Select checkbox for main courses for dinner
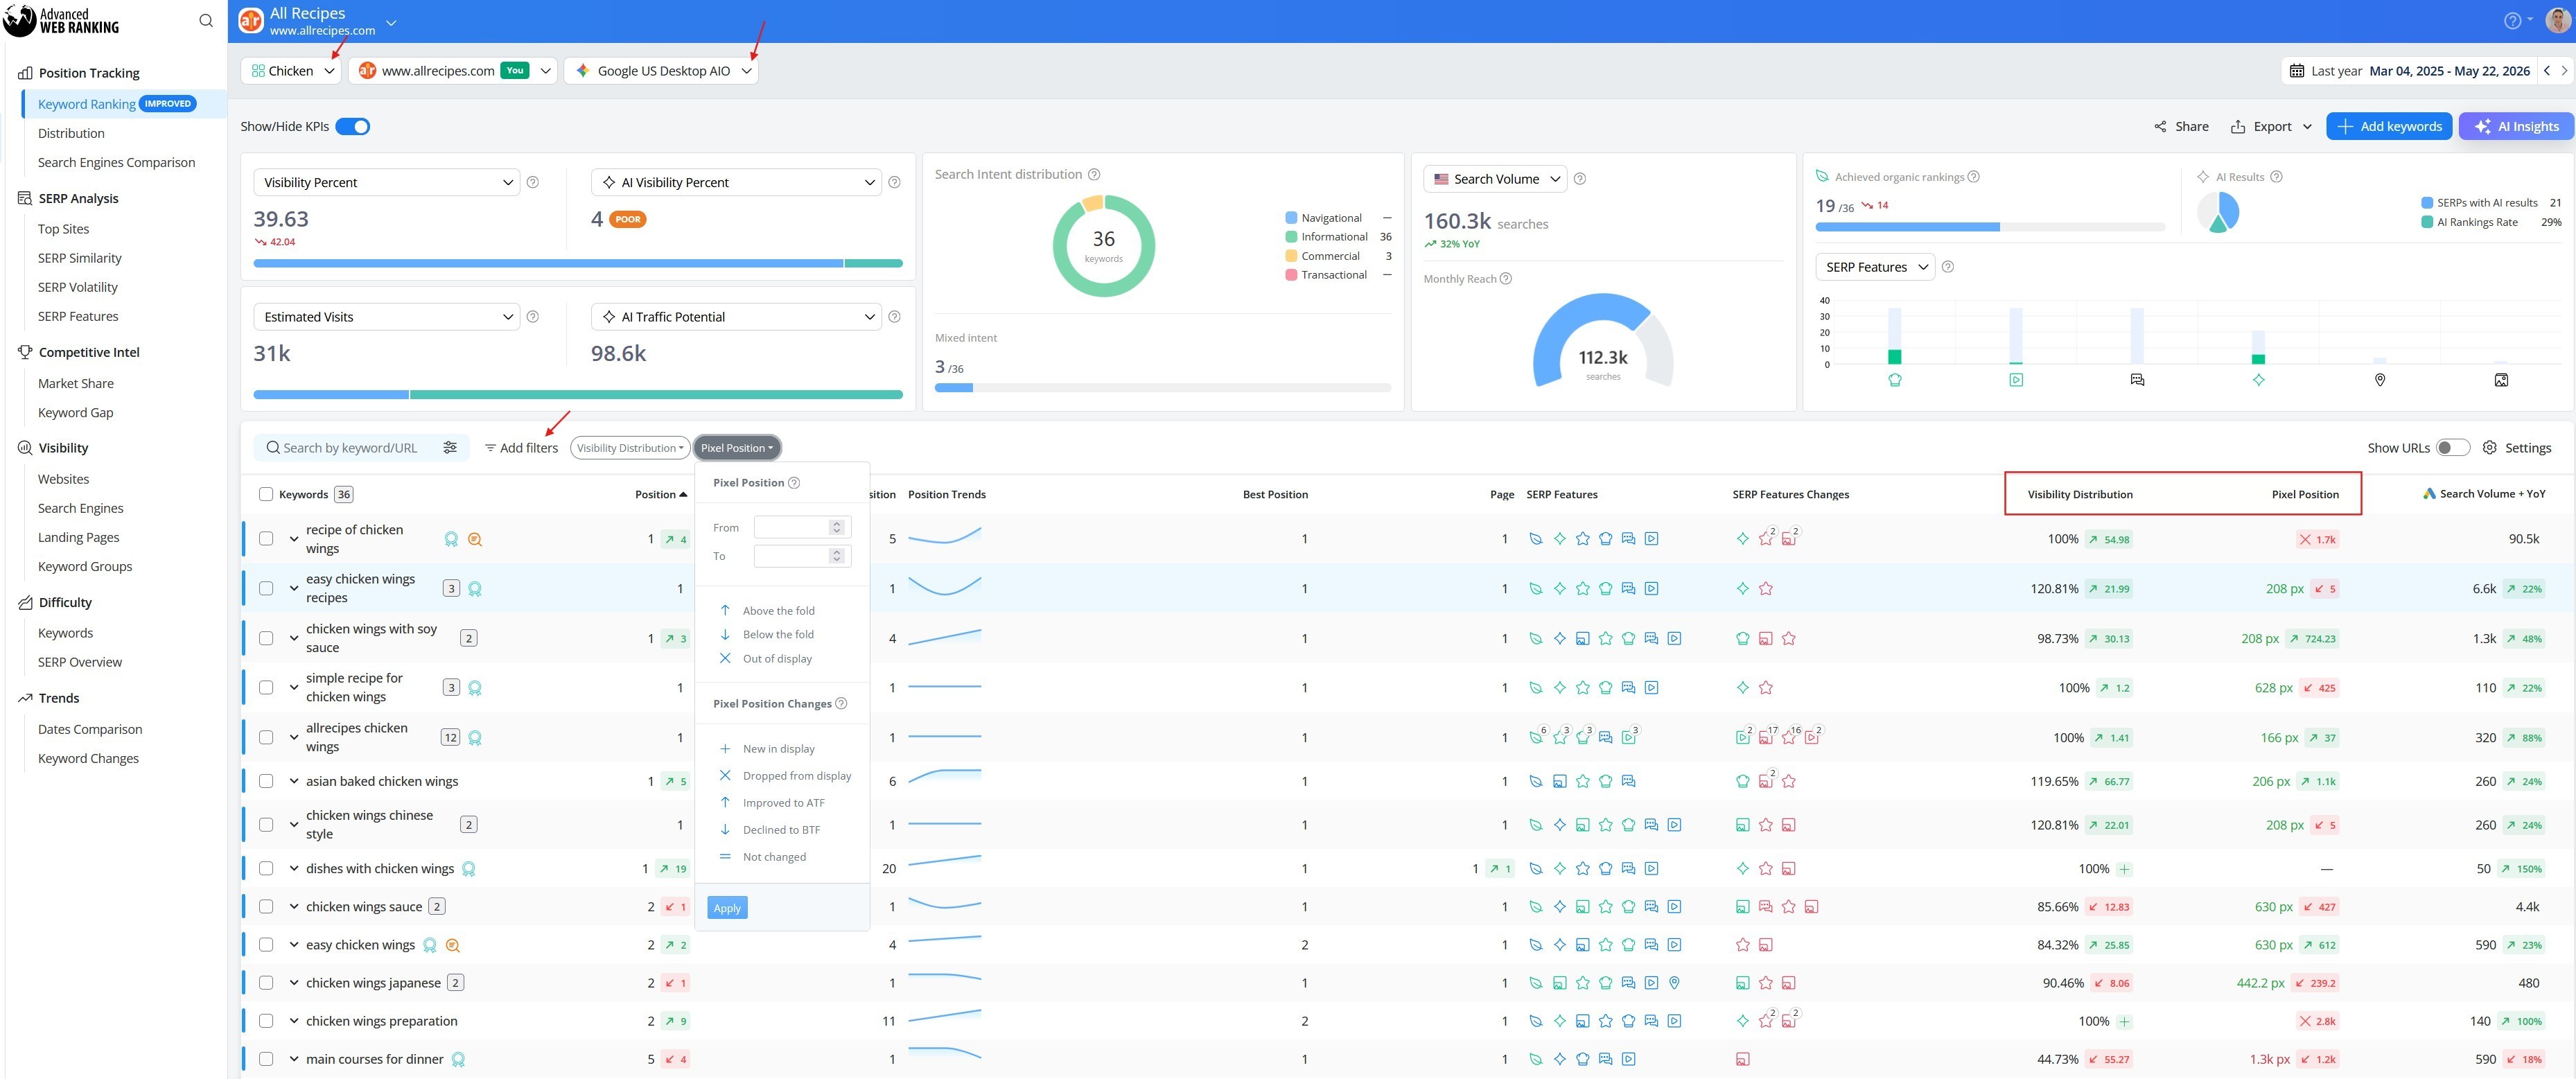 click(x=266, y=1059)
